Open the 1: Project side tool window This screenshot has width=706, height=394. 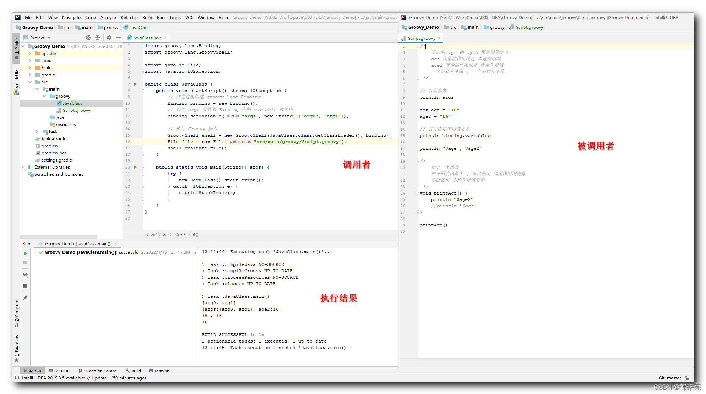[x=16, y=48]
